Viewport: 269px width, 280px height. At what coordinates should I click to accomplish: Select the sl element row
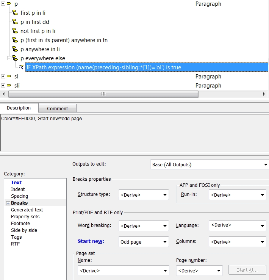(x=16, y=77)
